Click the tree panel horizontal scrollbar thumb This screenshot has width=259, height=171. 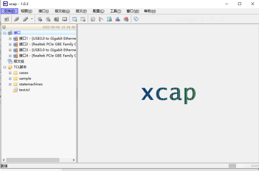pos(33,160)
